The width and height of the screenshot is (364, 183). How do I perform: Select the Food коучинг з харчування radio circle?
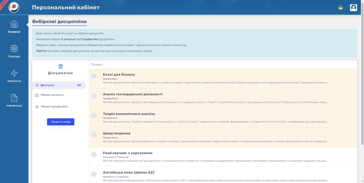point(94,154)
